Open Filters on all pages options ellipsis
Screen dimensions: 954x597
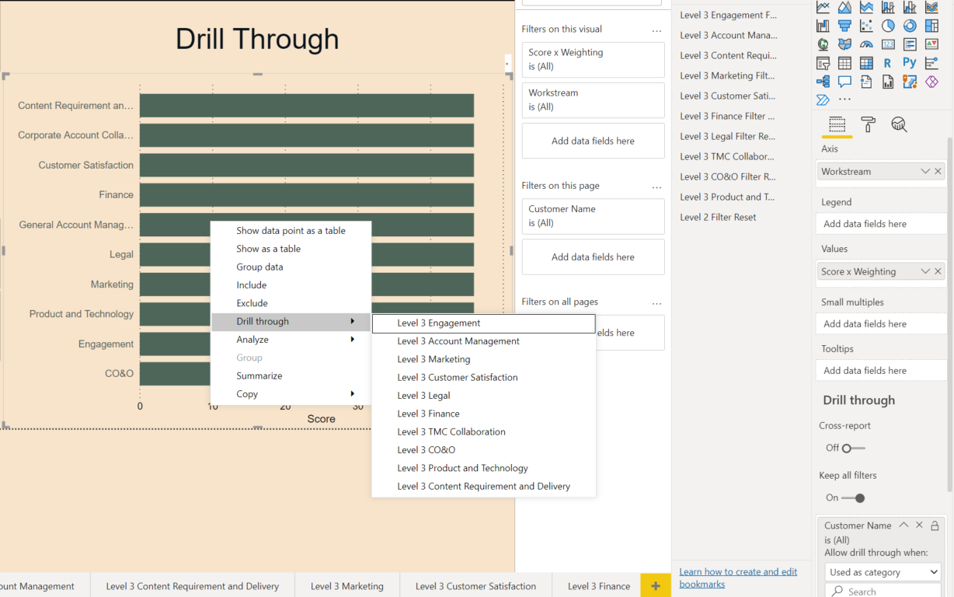(657, 303)
